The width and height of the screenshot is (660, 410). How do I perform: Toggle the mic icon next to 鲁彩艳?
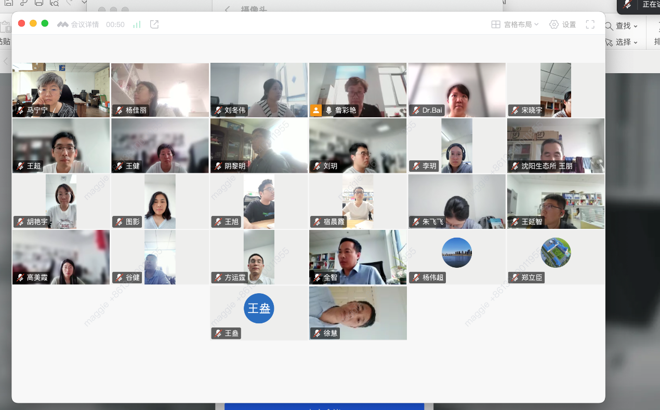coord(328,110)
